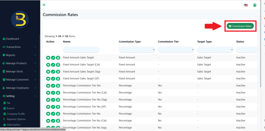
Task: Delete Fixed Amount Sales Target (Cat) row
Action: [58, 65]
